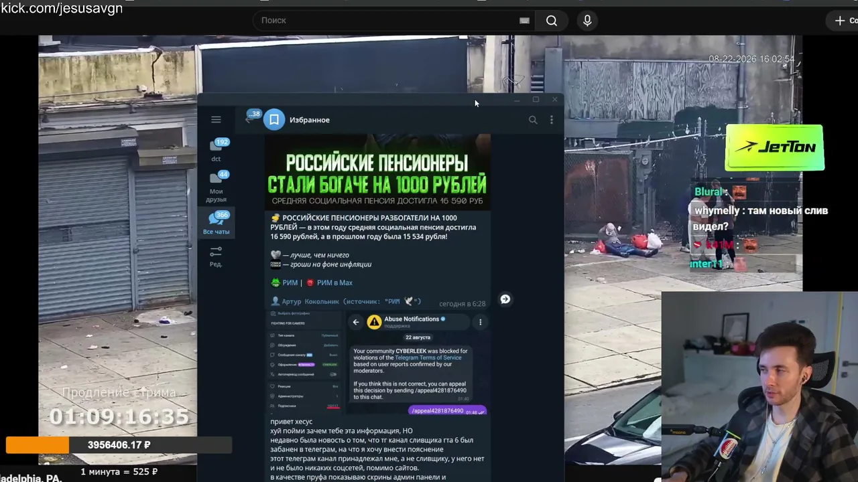Open the Telegram hamburger menu
Viewport: 858px width, 482px height.
tap(216, 120)
